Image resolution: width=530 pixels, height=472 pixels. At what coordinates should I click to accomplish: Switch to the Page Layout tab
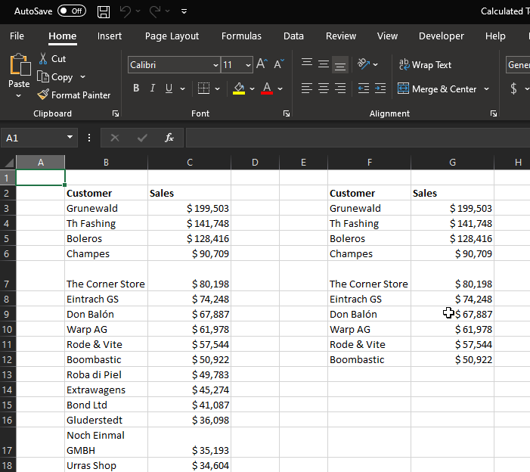pos(172,36)
